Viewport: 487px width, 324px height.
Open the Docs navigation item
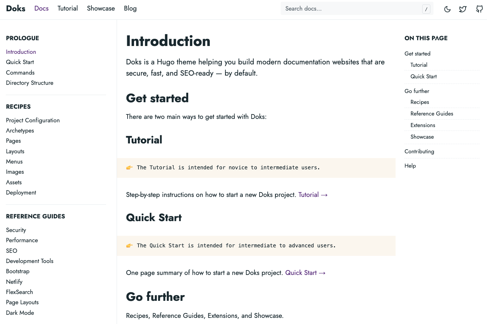click(x=42, y=9)
